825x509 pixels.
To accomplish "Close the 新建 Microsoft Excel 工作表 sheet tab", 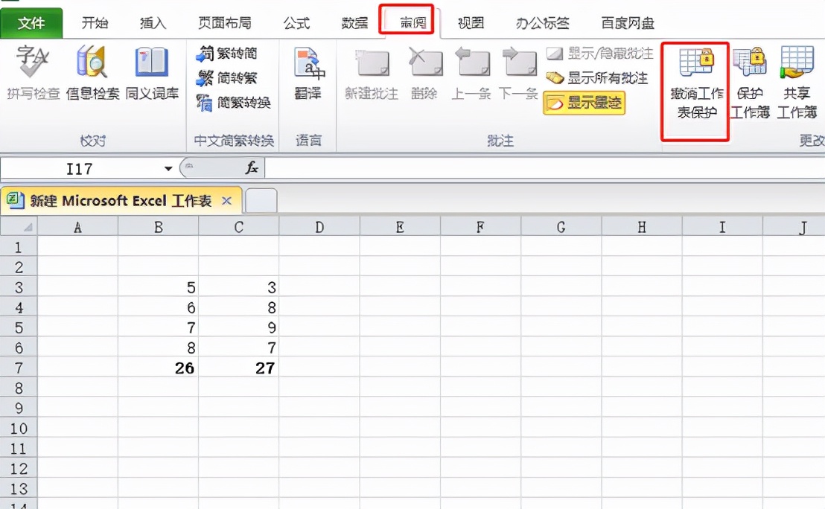I will click(227, 200).
